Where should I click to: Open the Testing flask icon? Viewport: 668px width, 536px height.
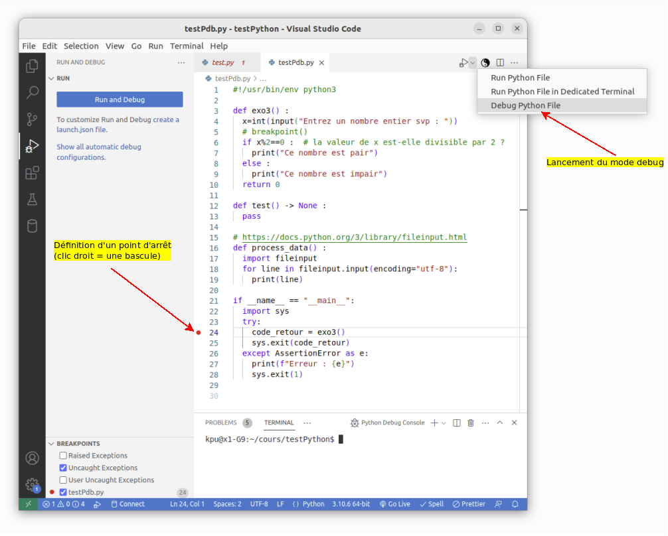[33, 199]
